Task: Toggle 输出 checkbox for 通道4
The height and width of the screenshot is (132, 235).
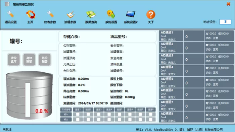Action: point(109,120)
